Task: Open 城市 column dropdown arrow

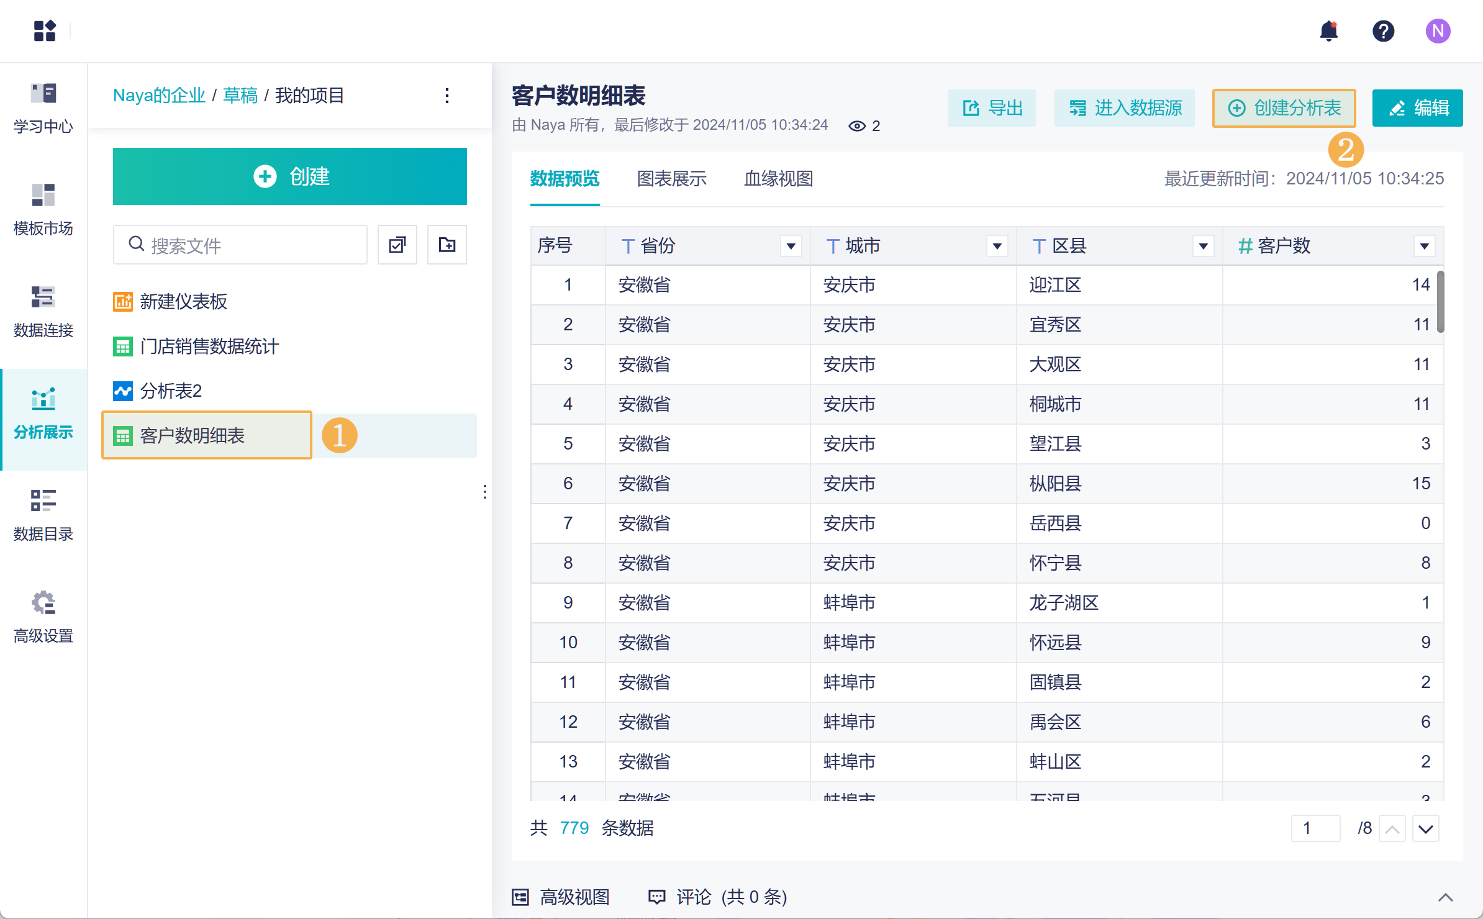Action: pos(997,246)
